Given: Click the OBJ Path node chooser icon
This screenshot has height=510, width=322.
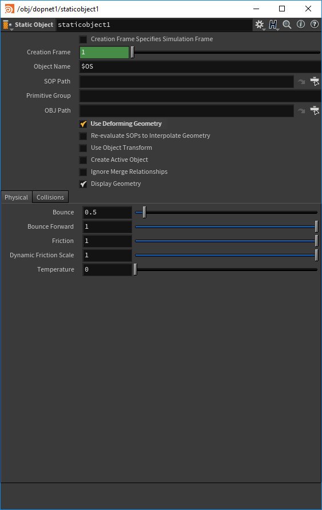Looking at the screenshot, I should pos(315,110).
